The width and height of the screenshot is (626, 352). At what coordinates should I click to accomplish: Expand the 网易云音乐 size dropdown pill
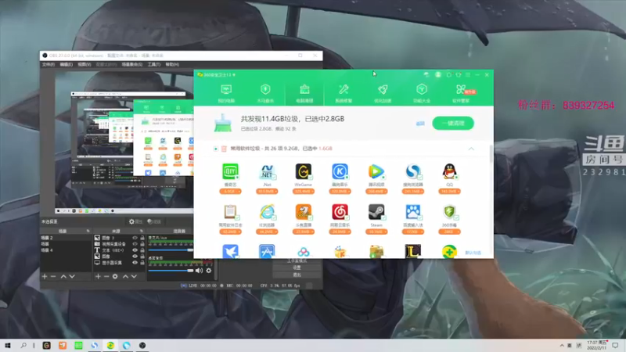(x=340, y=232)
